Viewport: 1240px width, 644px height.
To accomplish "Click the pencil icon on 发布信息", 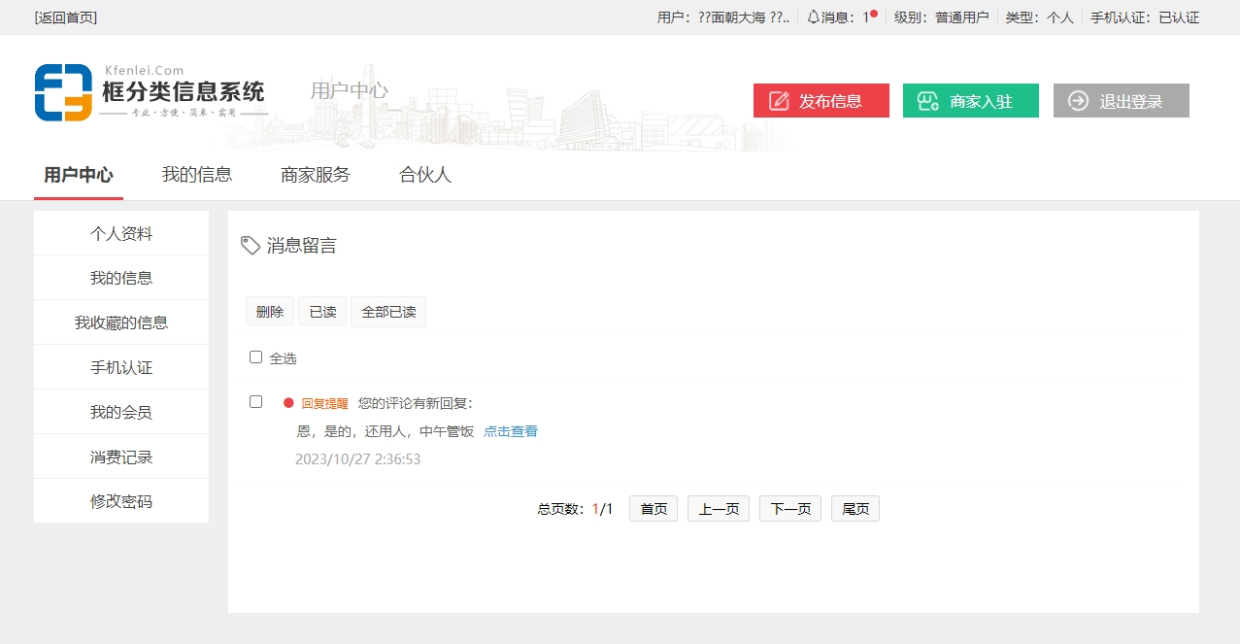I will pos(779,101).
